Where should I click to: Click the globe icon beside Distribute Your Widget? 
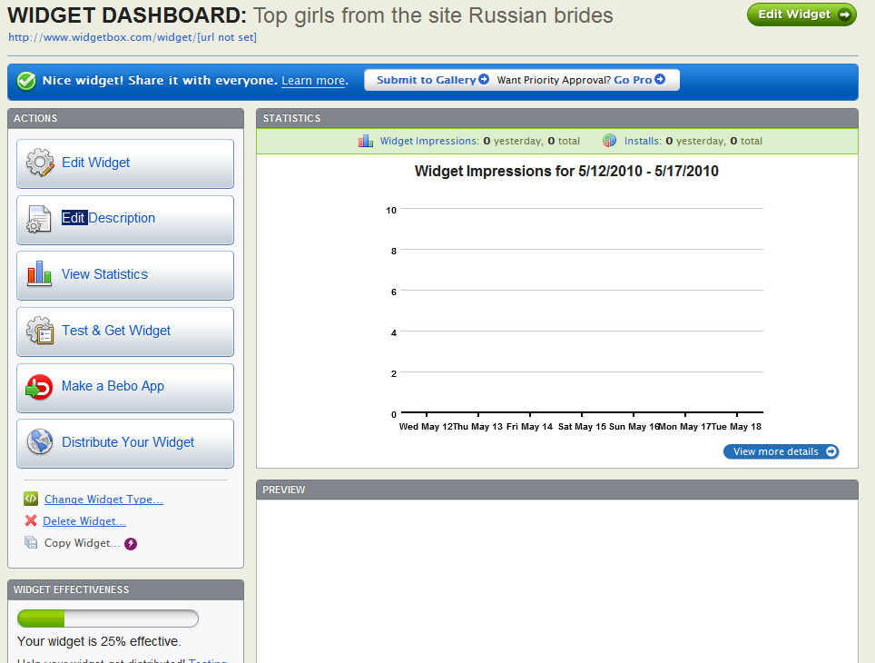40,441
